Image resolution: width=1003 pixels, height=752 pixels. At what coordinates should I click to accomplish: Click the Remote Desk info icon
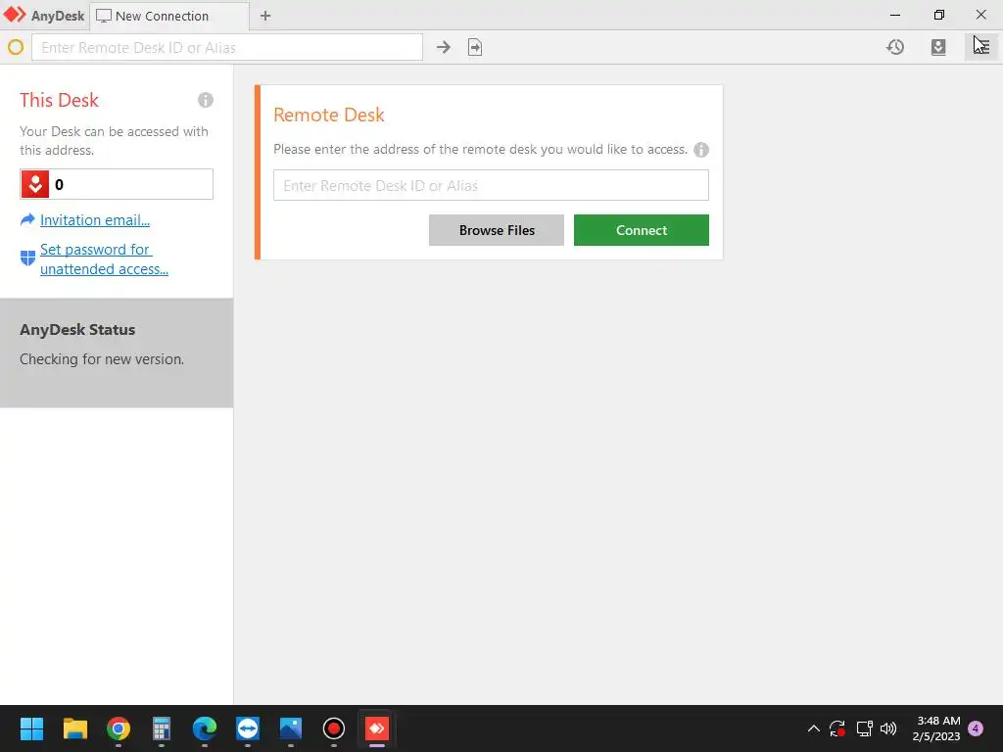point(701,150)
